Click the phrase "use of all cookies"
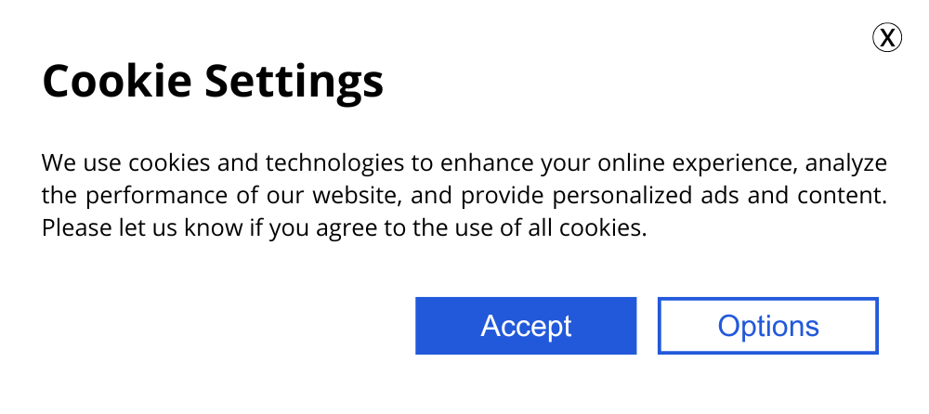The height and width of the screenshot is (414, 929). pyautogui.click(x=559, y=228)
